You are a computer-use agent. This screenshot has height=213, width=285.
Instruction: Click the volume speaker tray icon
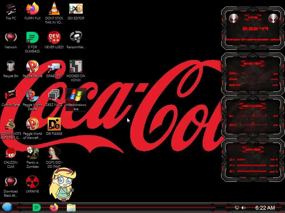[x=243, y=207]
